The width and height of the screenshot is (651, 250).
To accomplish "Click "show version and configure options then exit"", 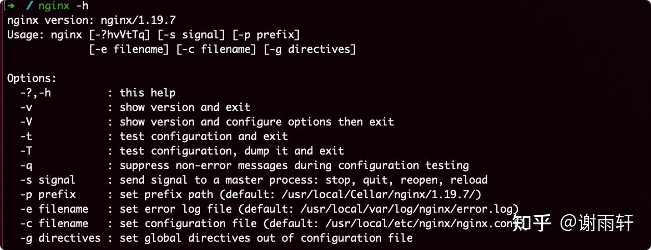I will tap(257, 122).
